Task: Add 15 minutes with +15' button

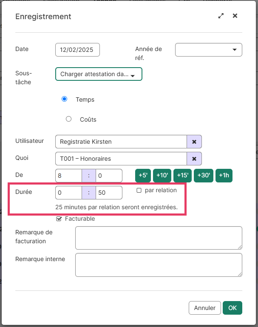Action: [x=183, y=176]
